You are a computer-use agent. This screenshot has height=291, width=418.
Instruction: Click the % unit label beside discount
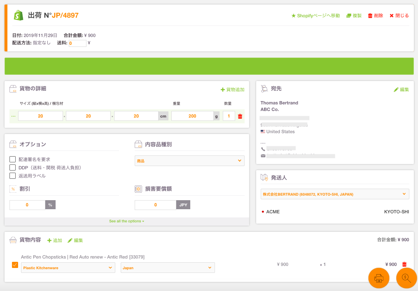coord(50,205)
